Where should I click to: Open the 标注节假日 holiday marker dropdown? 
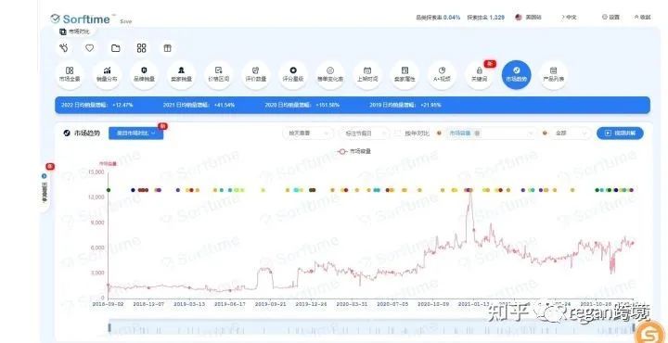[x=365, y=133]
